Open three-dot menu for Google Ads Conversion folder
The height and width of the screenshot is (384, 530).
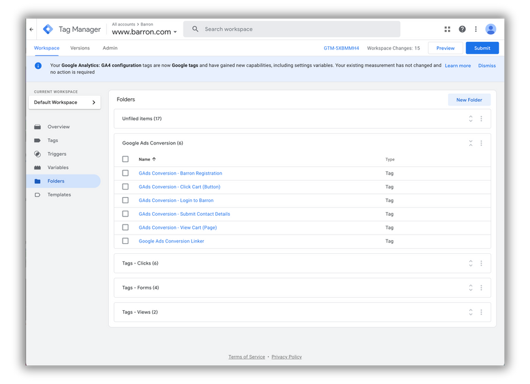[481, 143]
